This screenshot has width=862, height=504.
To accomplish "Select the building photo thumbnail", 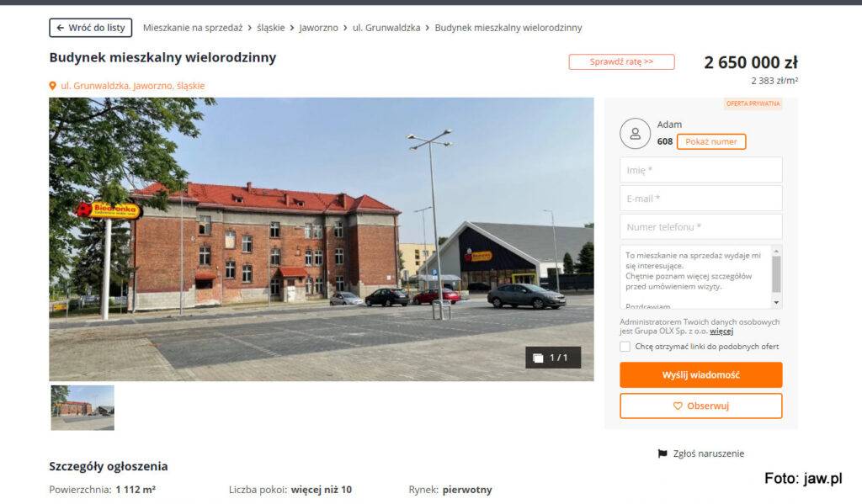I will [x=82, y=408].
